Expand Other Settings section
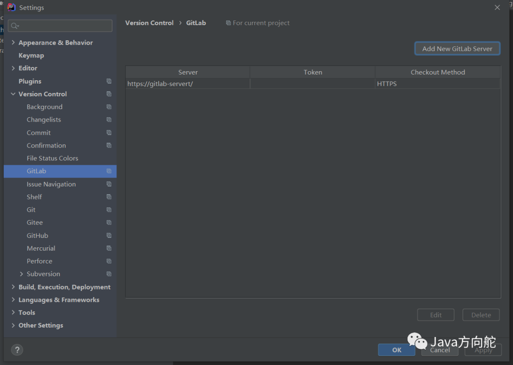Screen dimensions: 513x365 click(13, 326)
